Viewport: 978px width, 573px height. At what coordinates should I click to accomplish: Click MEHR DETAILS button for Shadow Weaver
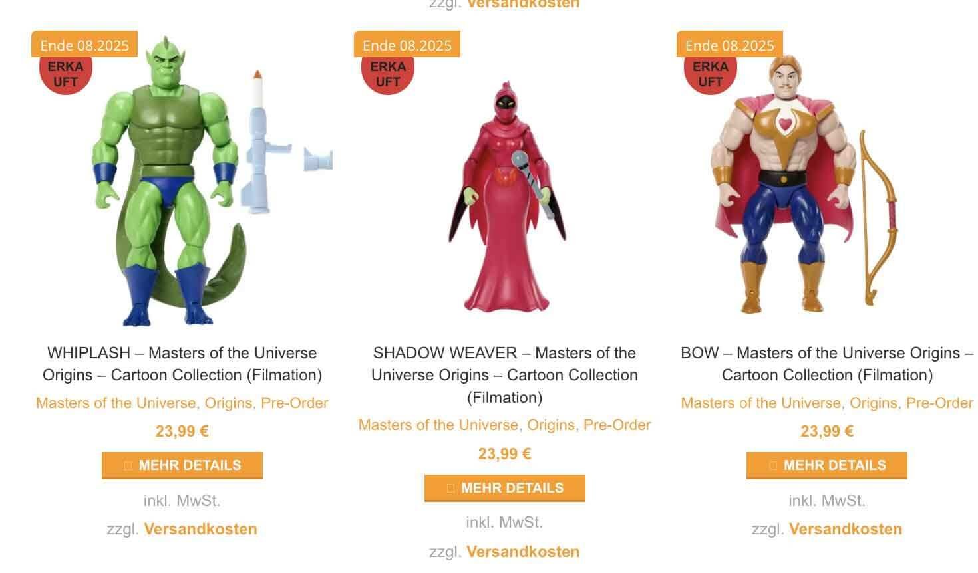(505, 488)
